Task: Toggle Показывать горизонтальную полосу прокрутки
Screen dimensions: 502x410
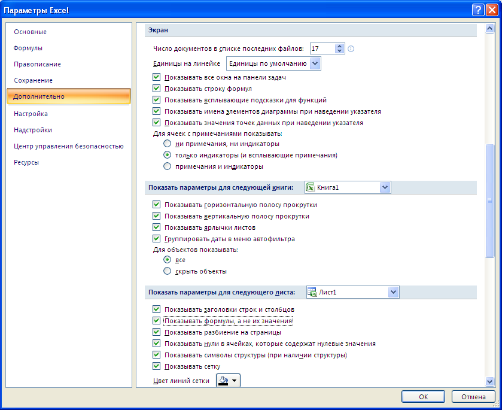Action: pyautogui.click(x=156, y=205)
